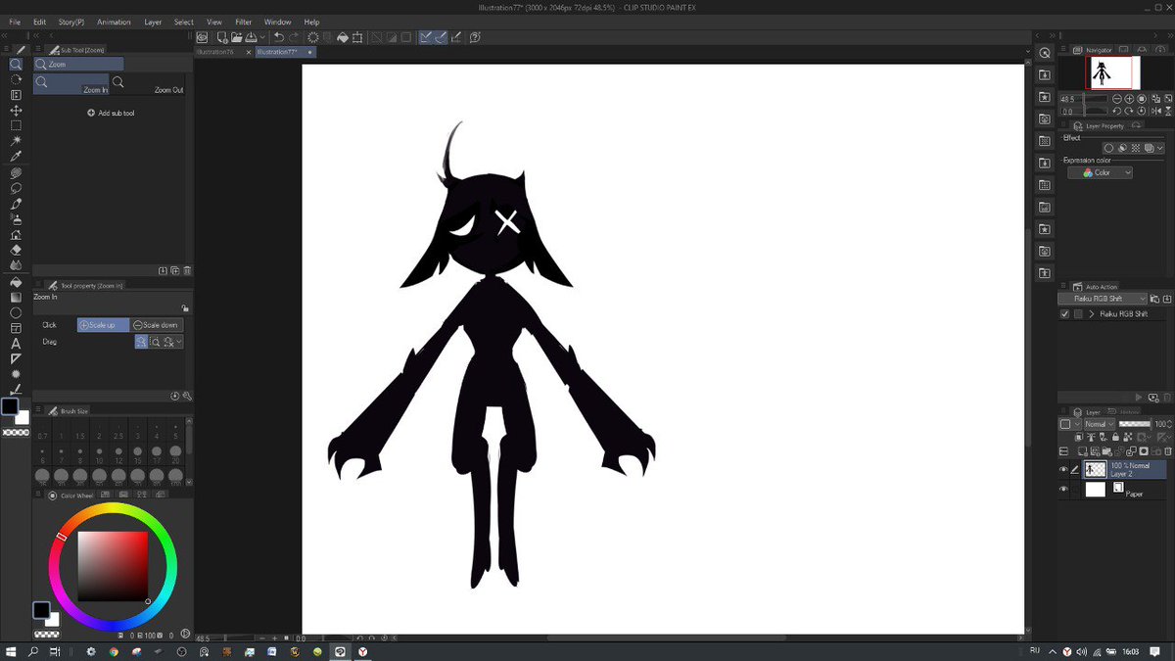The width and height of the screenshot is (1175, 661).
Task: Select the Zoom (magnifier) tool in the toolbox
Action: 16,65
